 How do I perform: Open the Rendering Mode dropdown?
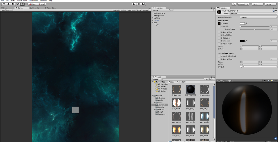(258, 17)
